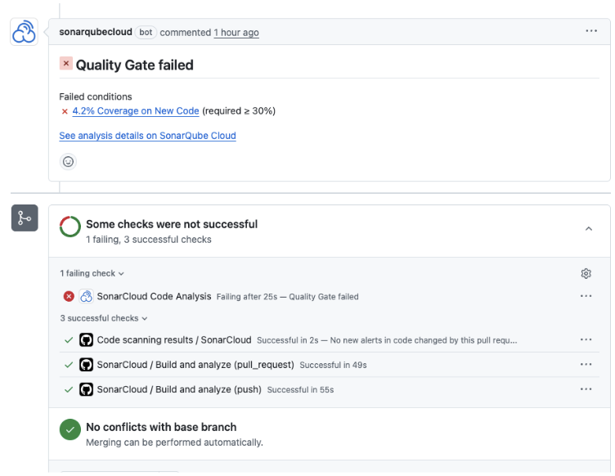Open options for SonarCloud Code Analysis check
The height and width of the screenshot is (476, 615).
[x=586, y=296]
